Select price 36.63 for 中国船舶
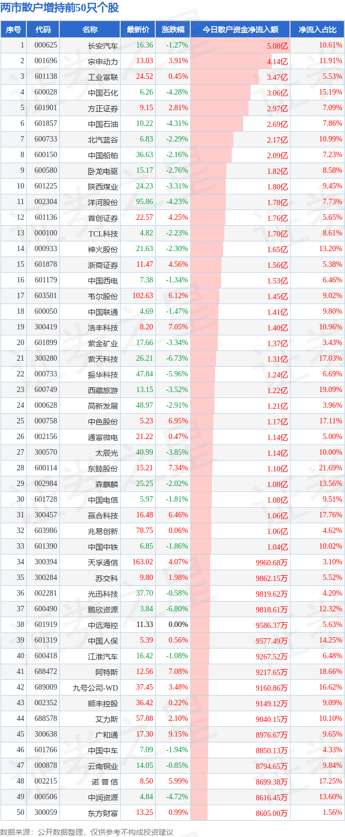 [x=144, y=155]
